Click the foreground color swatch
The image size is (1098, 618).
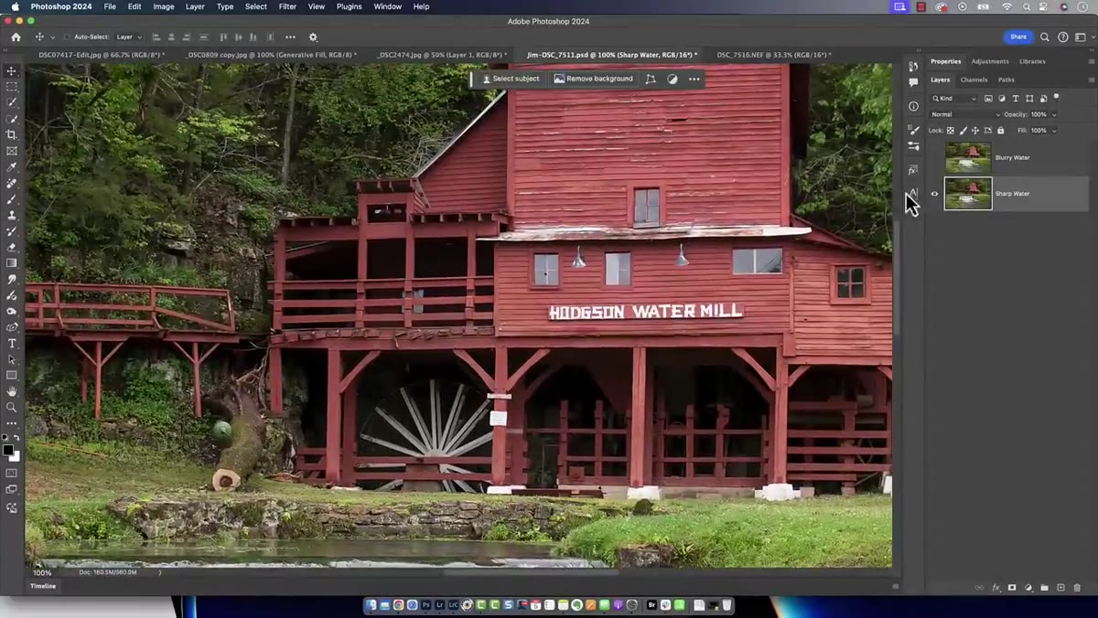click(x=8, y=450)
